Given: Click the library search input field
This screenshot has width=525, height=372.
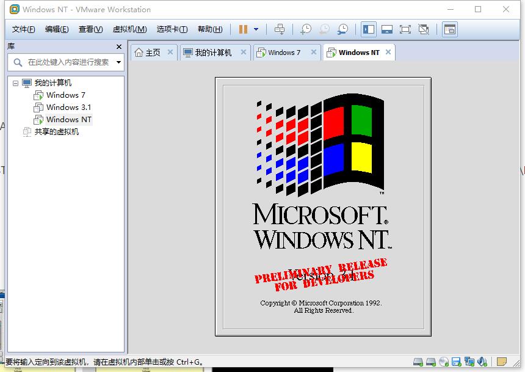Looking at the screenshot, I should [68, 62].
